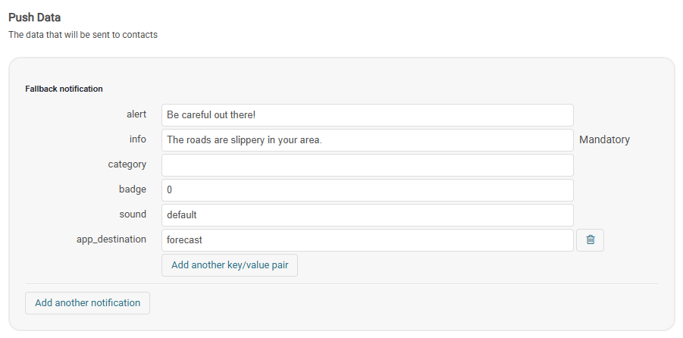Click the app_destination label
The image size is (683, 338).
point(111,239)
